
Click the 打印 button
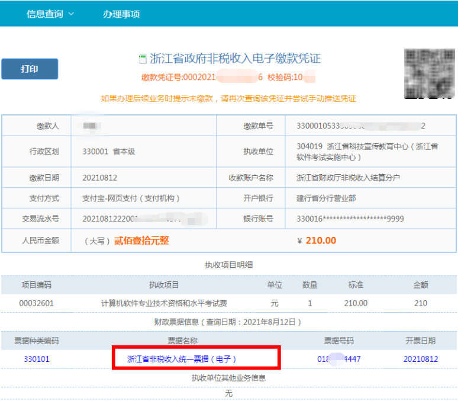30,69
